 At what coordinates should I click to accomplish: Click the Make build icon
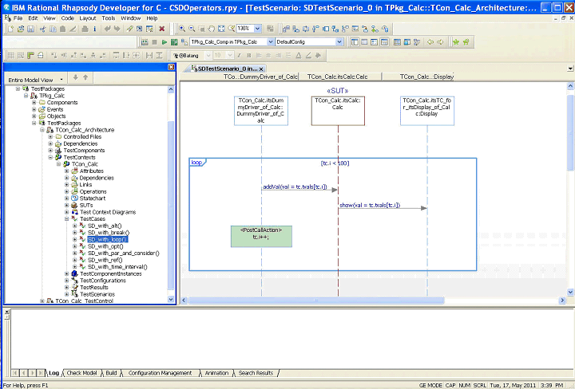click(x=145, y=42)
